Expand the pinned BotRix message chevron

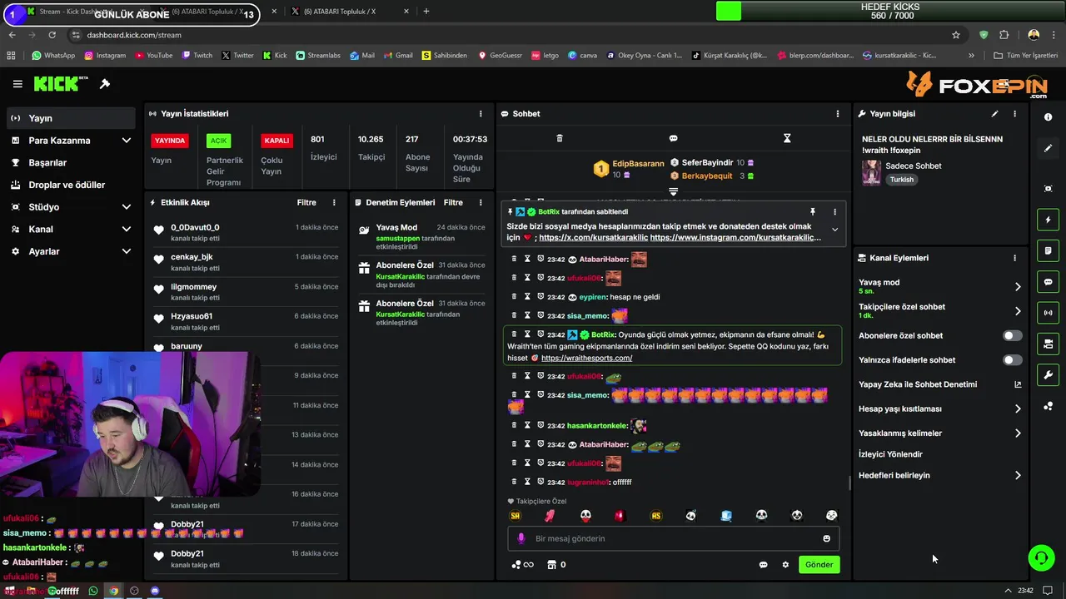(x=834, y=230)
